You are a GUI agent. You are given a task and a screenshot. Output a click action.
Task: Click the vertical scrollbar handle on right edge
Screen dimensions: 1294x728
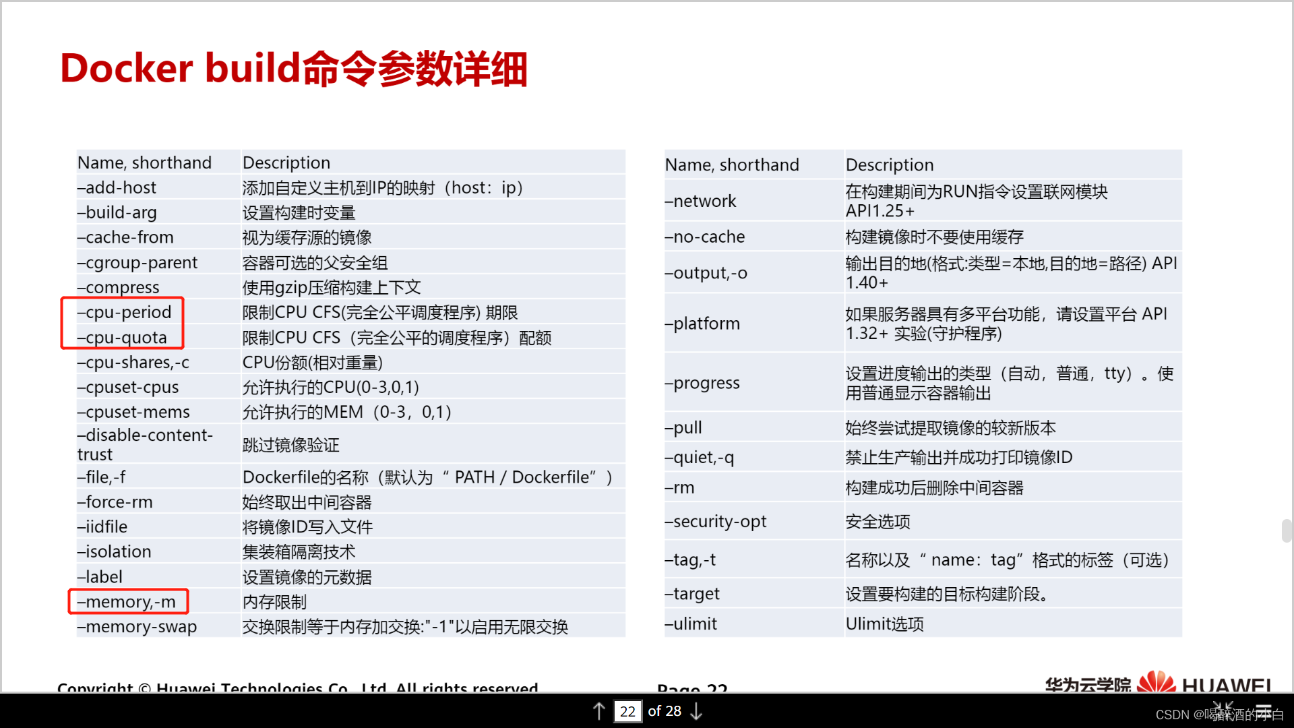1287,530
